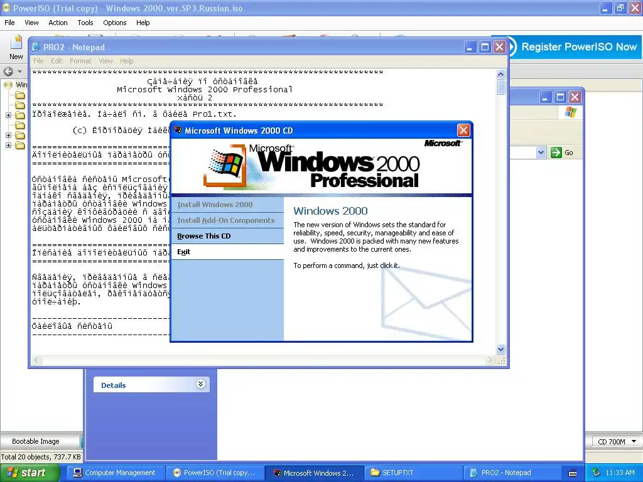643x482 pixels.
Task: Click Install Windows 2000 option
Action: pos(227,205)
